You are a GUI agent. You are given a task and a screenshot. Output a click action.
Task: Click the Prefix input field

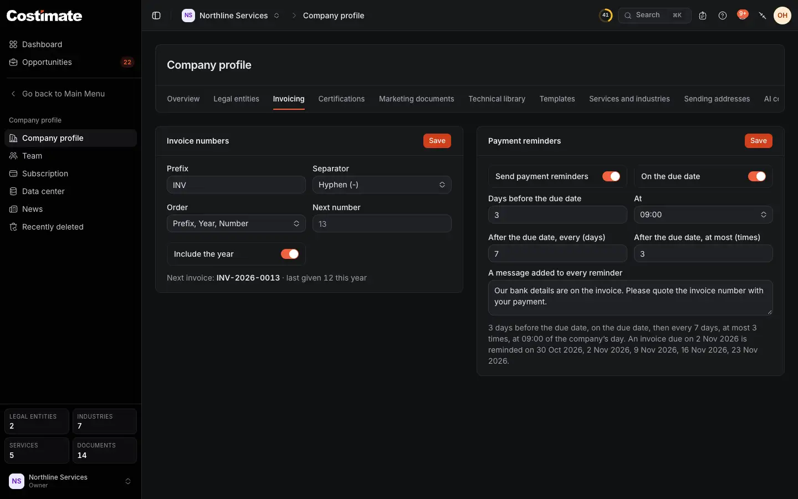236,185
